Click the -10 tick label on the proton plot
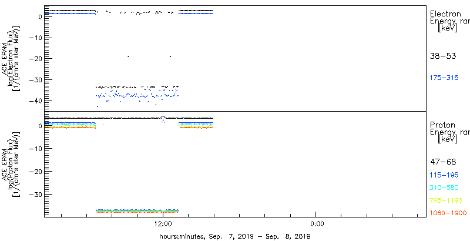470x241 pixels. pos(35,149)
